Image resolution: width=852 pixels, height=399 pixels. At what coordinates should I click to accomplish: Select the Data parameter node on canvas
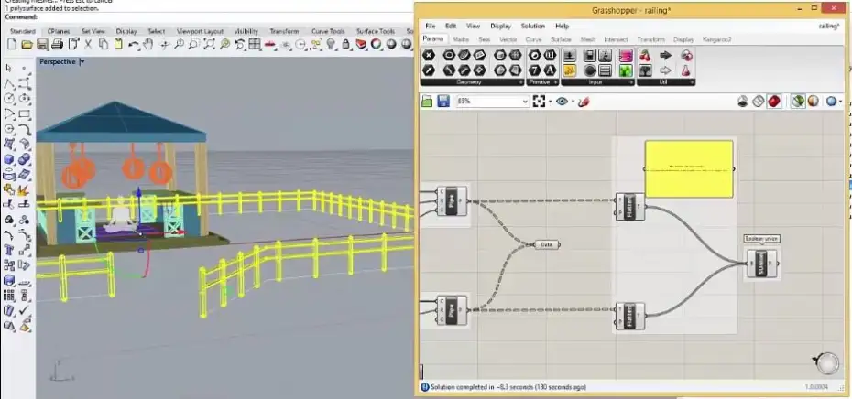[547, 245]
